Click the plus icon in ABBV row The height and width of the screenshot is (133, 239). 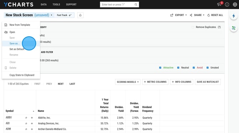[32, 118]
